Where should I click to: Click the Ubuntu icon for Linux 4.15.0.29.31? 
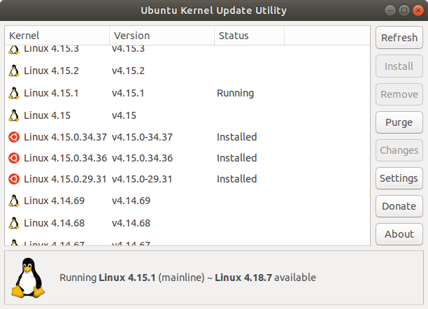click(14, 179)
